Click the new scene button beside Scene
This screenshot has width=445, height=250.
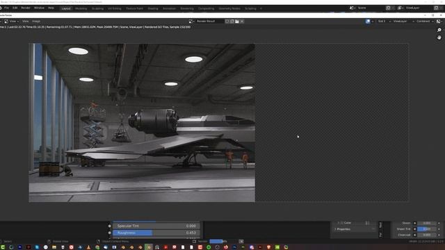[x=388, y=8]
